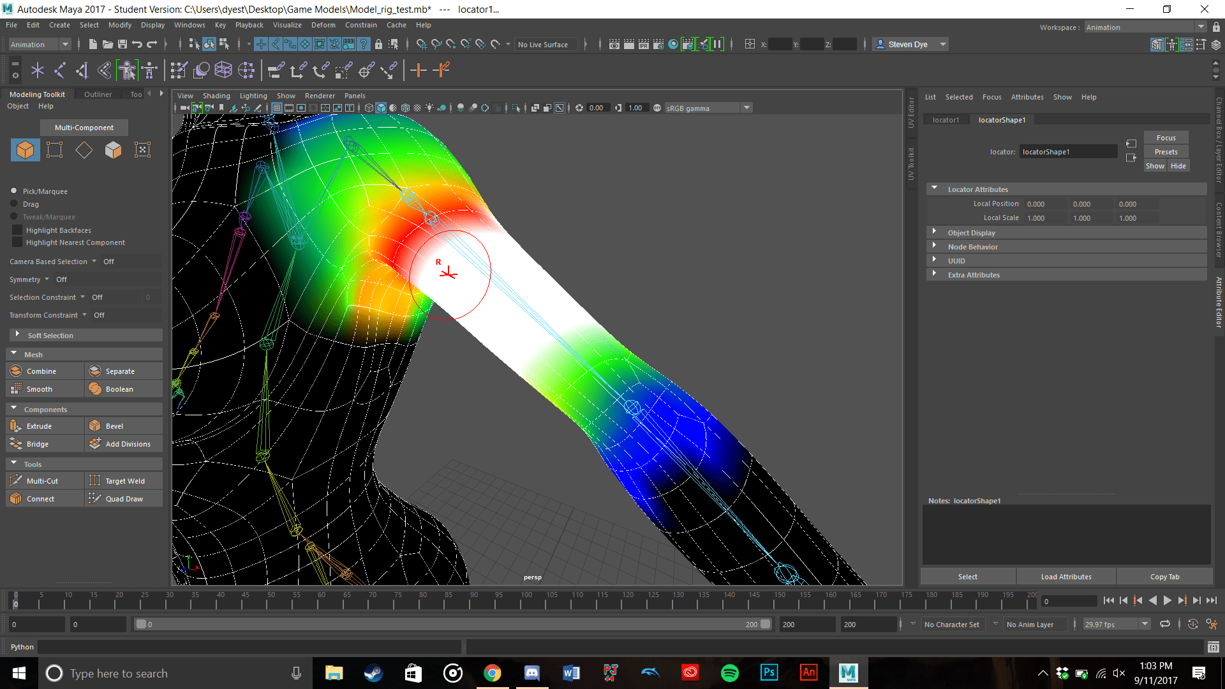Click the Load Attributes button
The height and width of the screenshot is (689, 1225).
pyautogui.click(x=1065, y=576)
